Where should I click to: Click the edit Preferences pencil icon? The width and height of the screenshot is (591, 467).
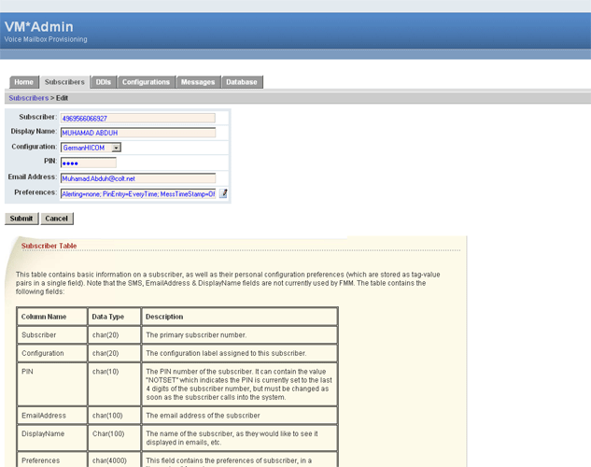click(223, 193)
